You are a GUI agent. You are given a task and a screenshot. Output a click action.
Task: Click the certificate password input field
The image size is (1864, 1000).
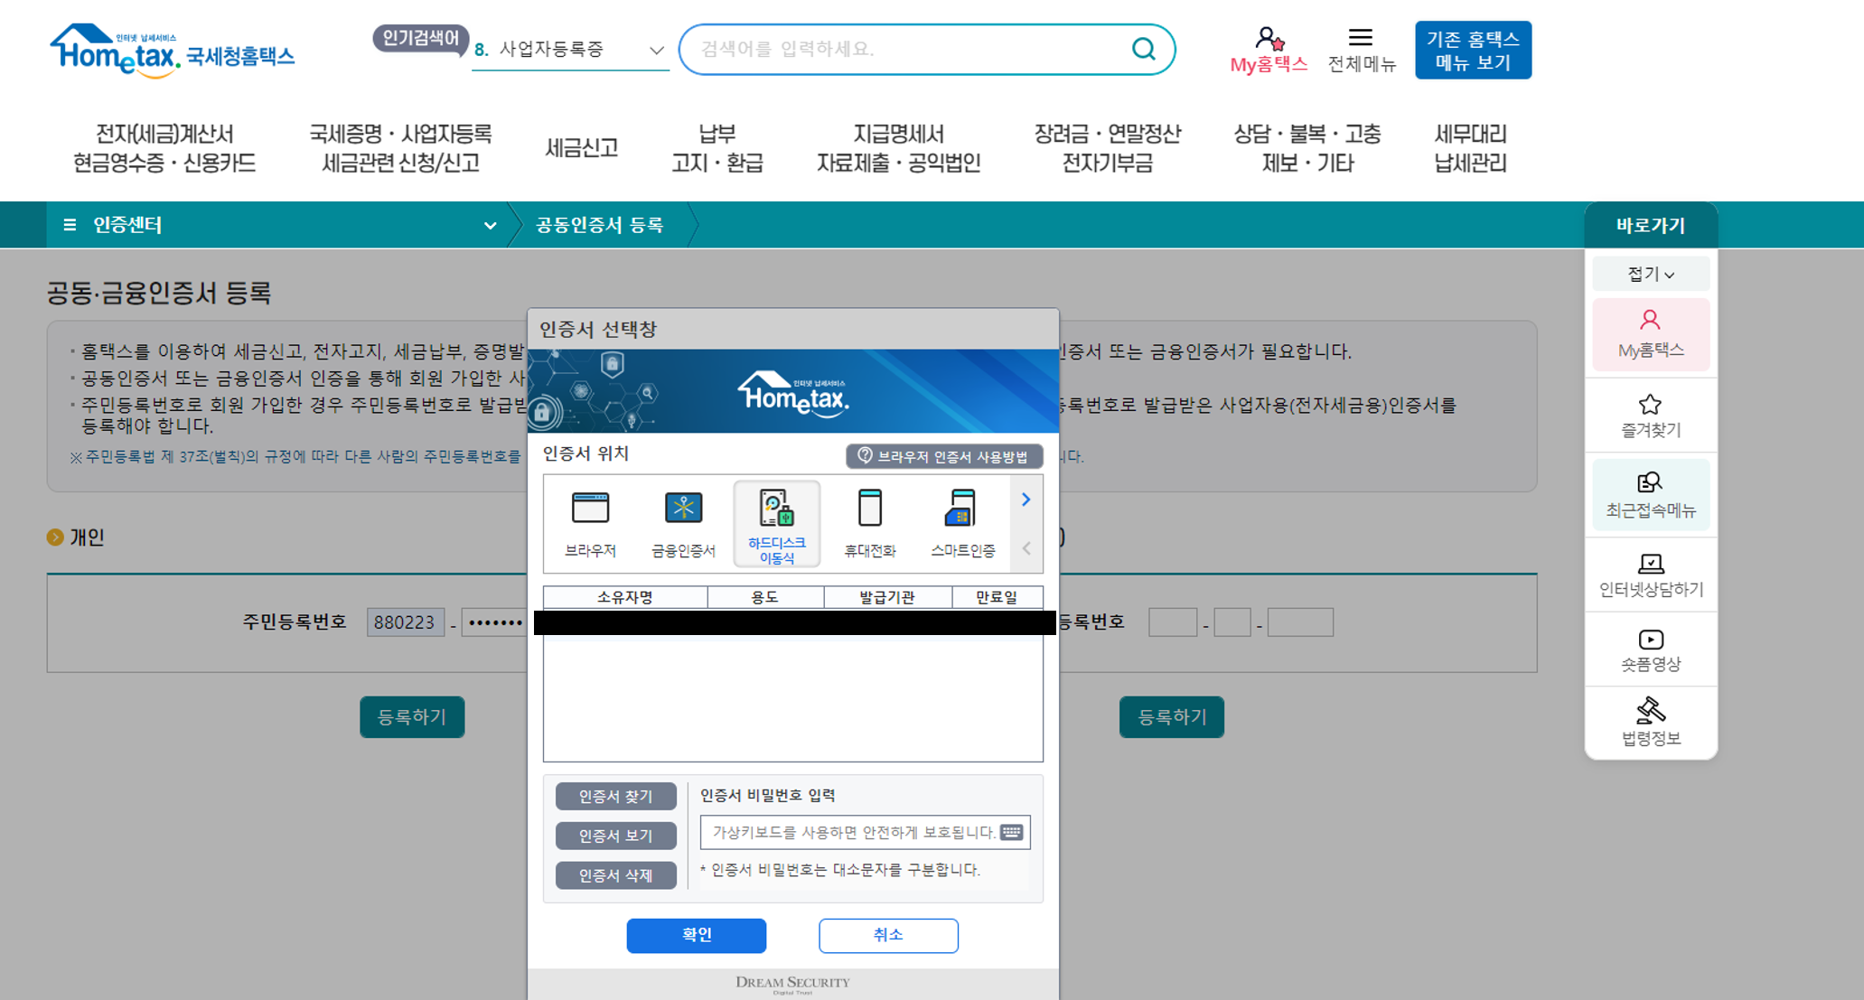tap(849, 832)
